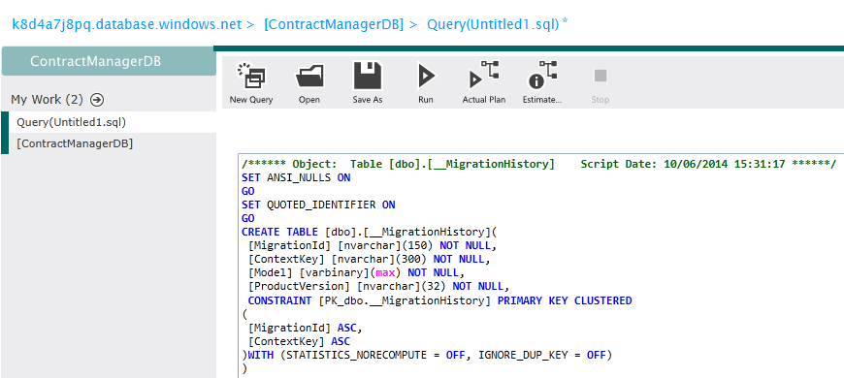The height and width of the screenshot is (378, 844).
Task: Expand My Work with arrow circle icon
Action: click(97, 100)
